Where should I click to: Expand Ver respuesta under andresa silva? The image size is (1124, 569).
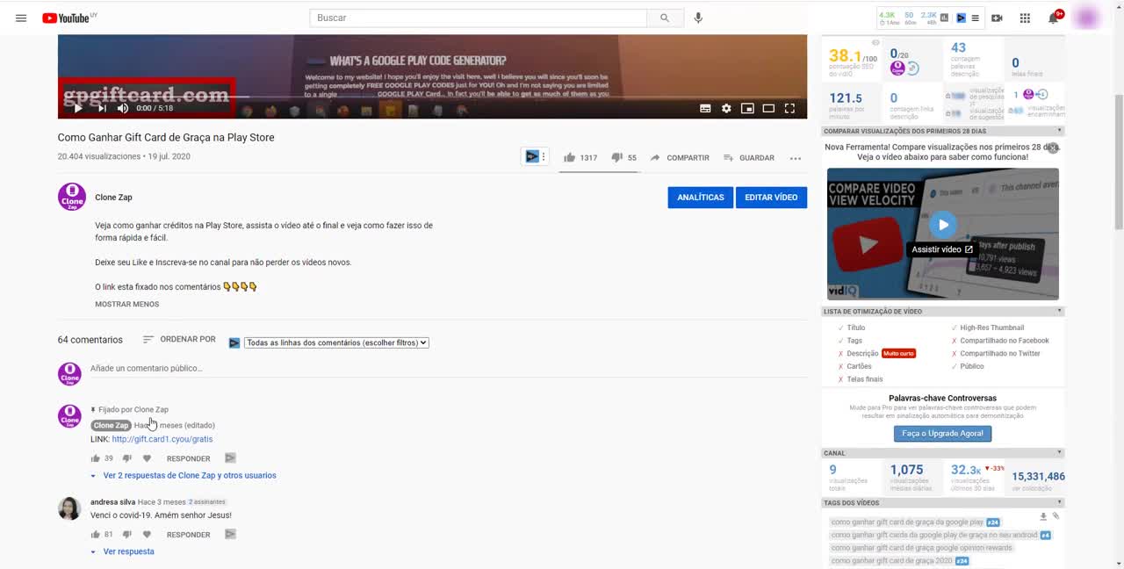click(123, 552)
